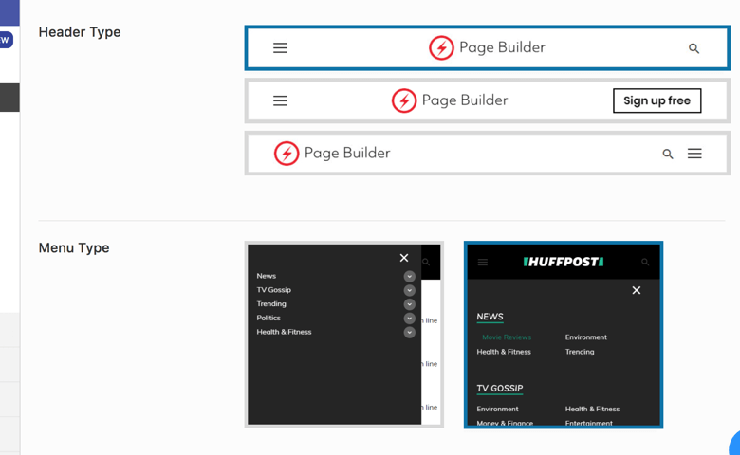Choose the sidebar slide-out menu type
This screenshot has height=455, width=740.
click(344, 335)
